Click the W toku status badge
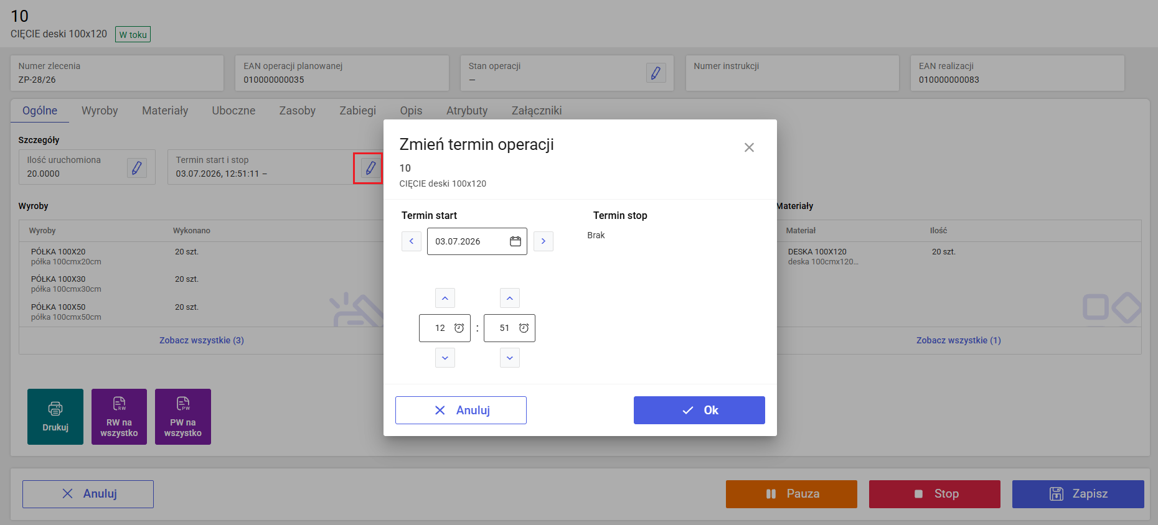 coord(133,34)
